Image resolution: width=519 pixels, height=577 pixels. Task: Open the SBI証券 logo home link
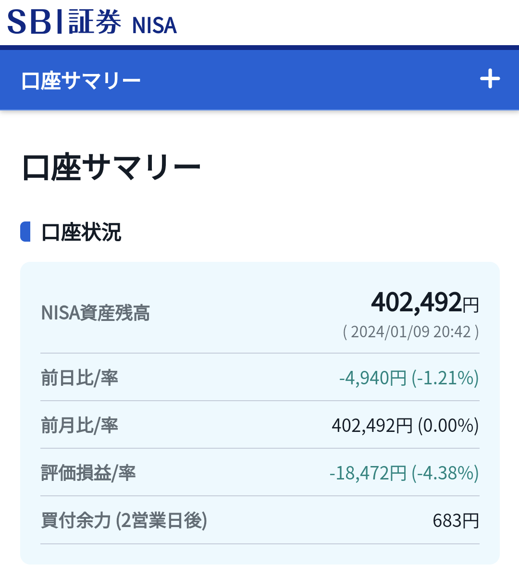tap(64, 22)
